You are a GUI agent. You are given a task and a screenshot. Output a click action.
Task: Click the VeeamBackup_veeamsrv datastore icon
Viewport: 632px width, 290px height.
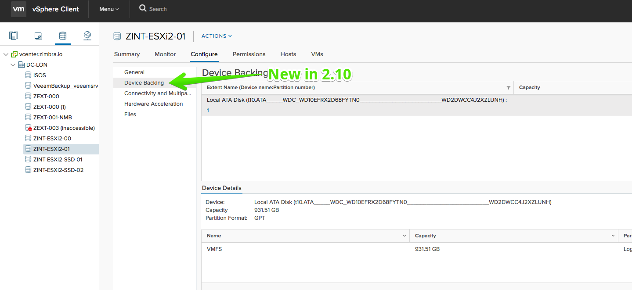pyautogui.click(x=28, y=86)
